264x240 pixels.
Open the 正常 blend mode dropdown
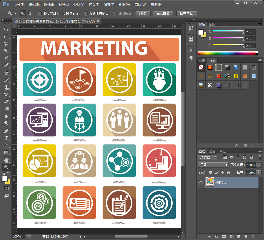point(213,165)
